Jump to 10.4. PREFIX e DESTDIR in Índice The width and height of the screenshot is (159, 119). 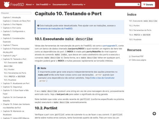pyautogui.click(x=140, y=35)
